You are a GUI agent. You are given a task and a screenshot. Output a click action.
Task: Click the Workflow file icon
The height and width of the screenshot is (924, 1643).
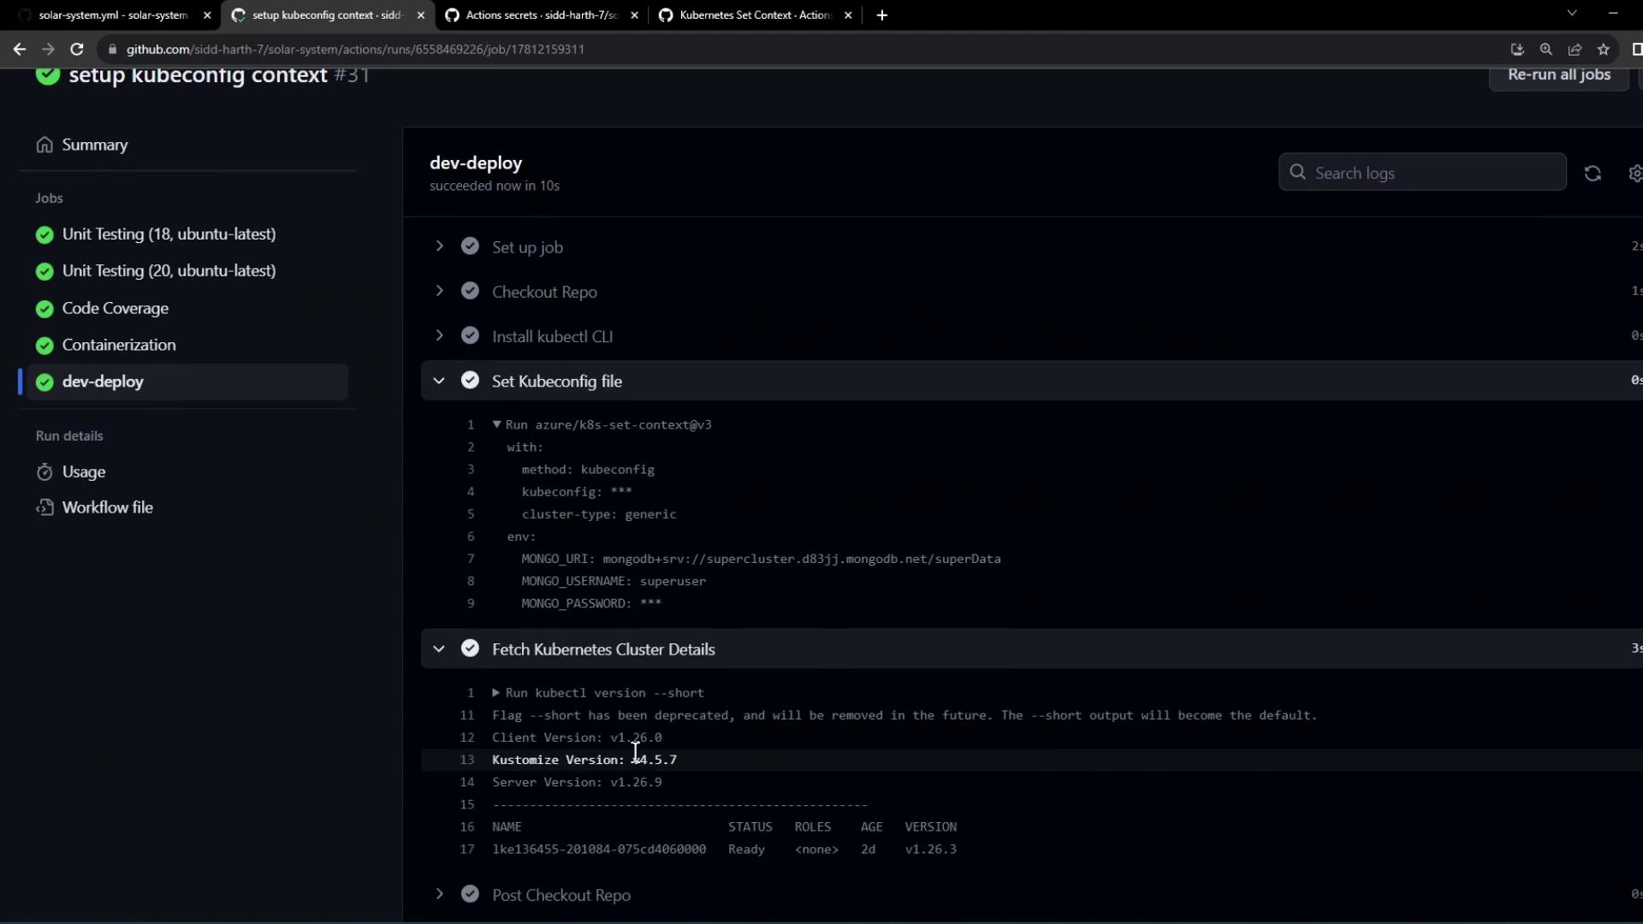(x=44, y=508)
